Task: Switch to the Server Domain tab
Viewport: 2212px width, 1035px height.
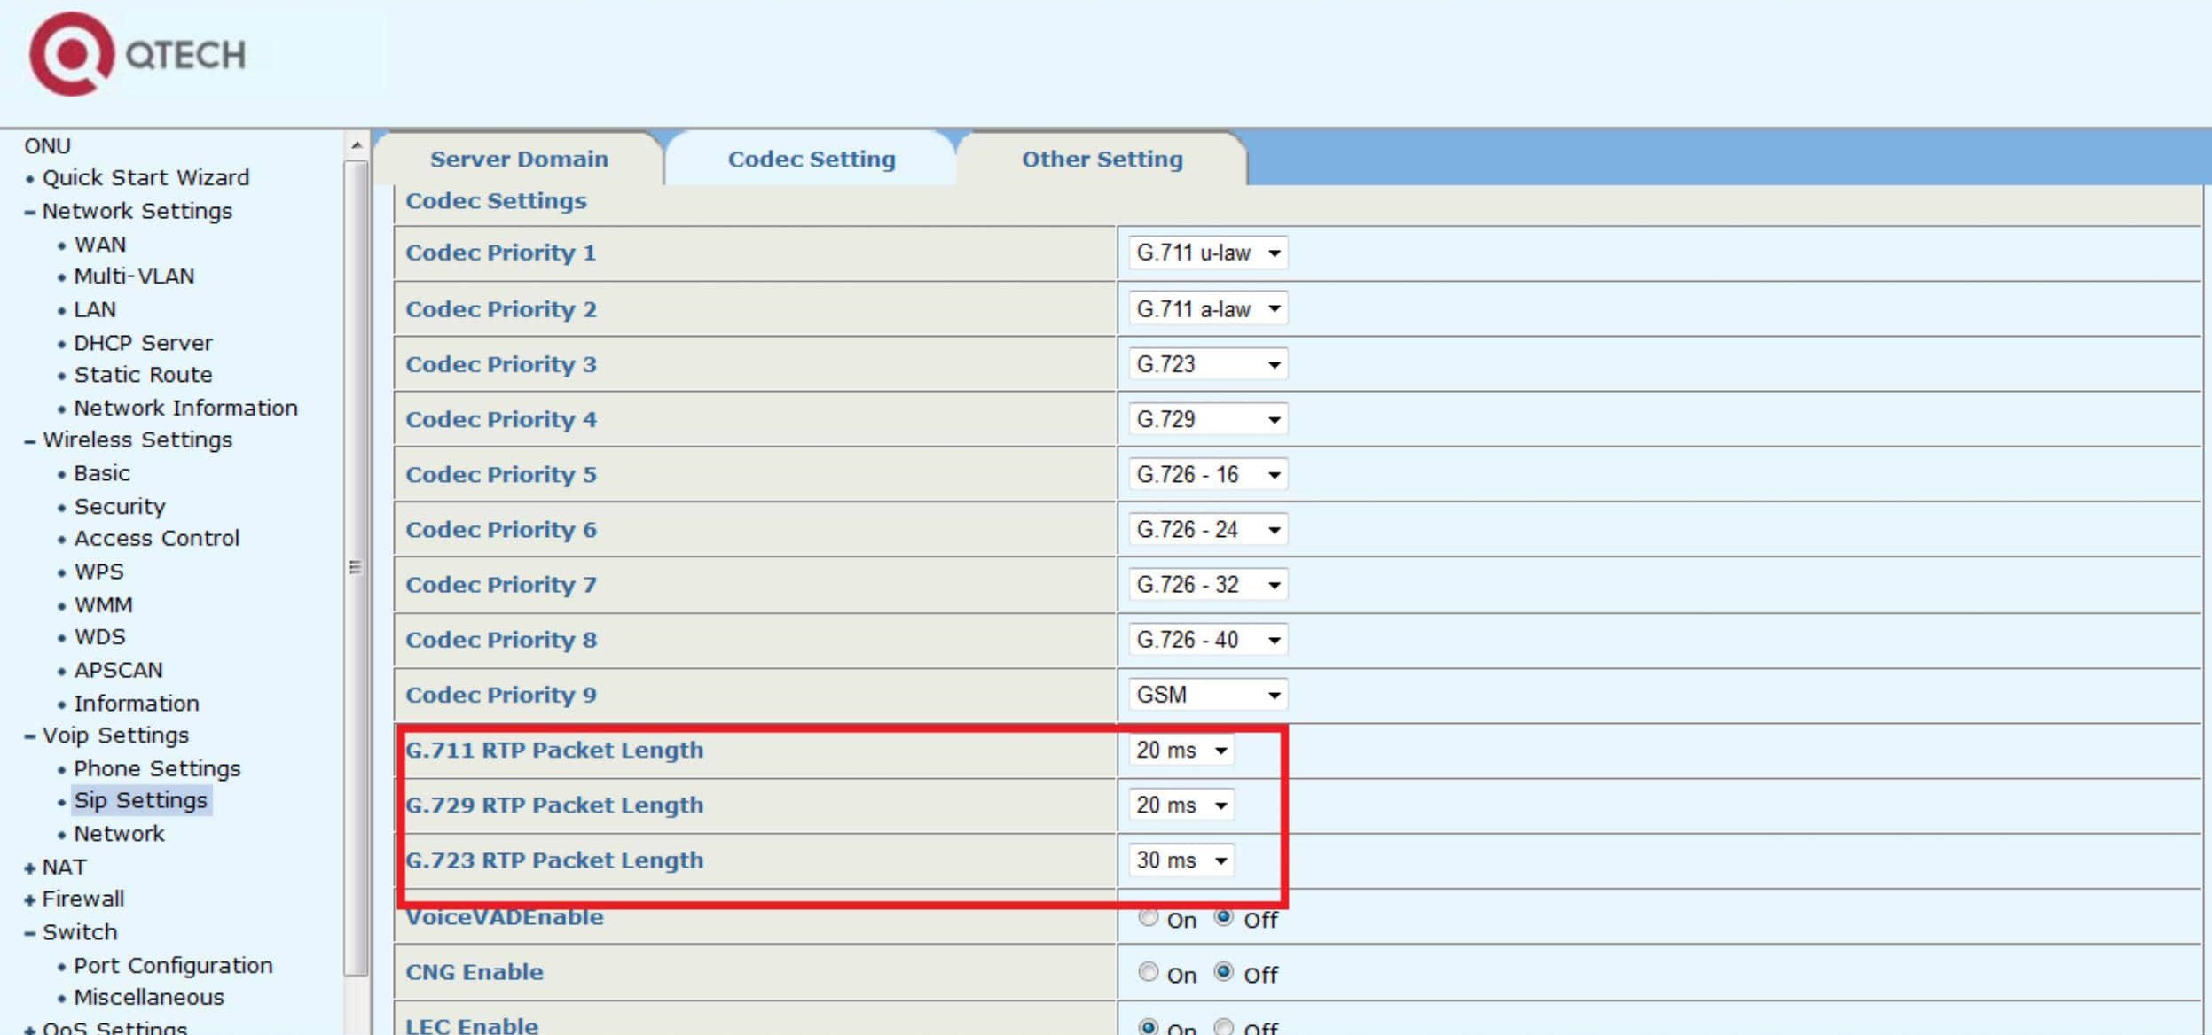Action: pyautogui.click(x=519, y=159)
